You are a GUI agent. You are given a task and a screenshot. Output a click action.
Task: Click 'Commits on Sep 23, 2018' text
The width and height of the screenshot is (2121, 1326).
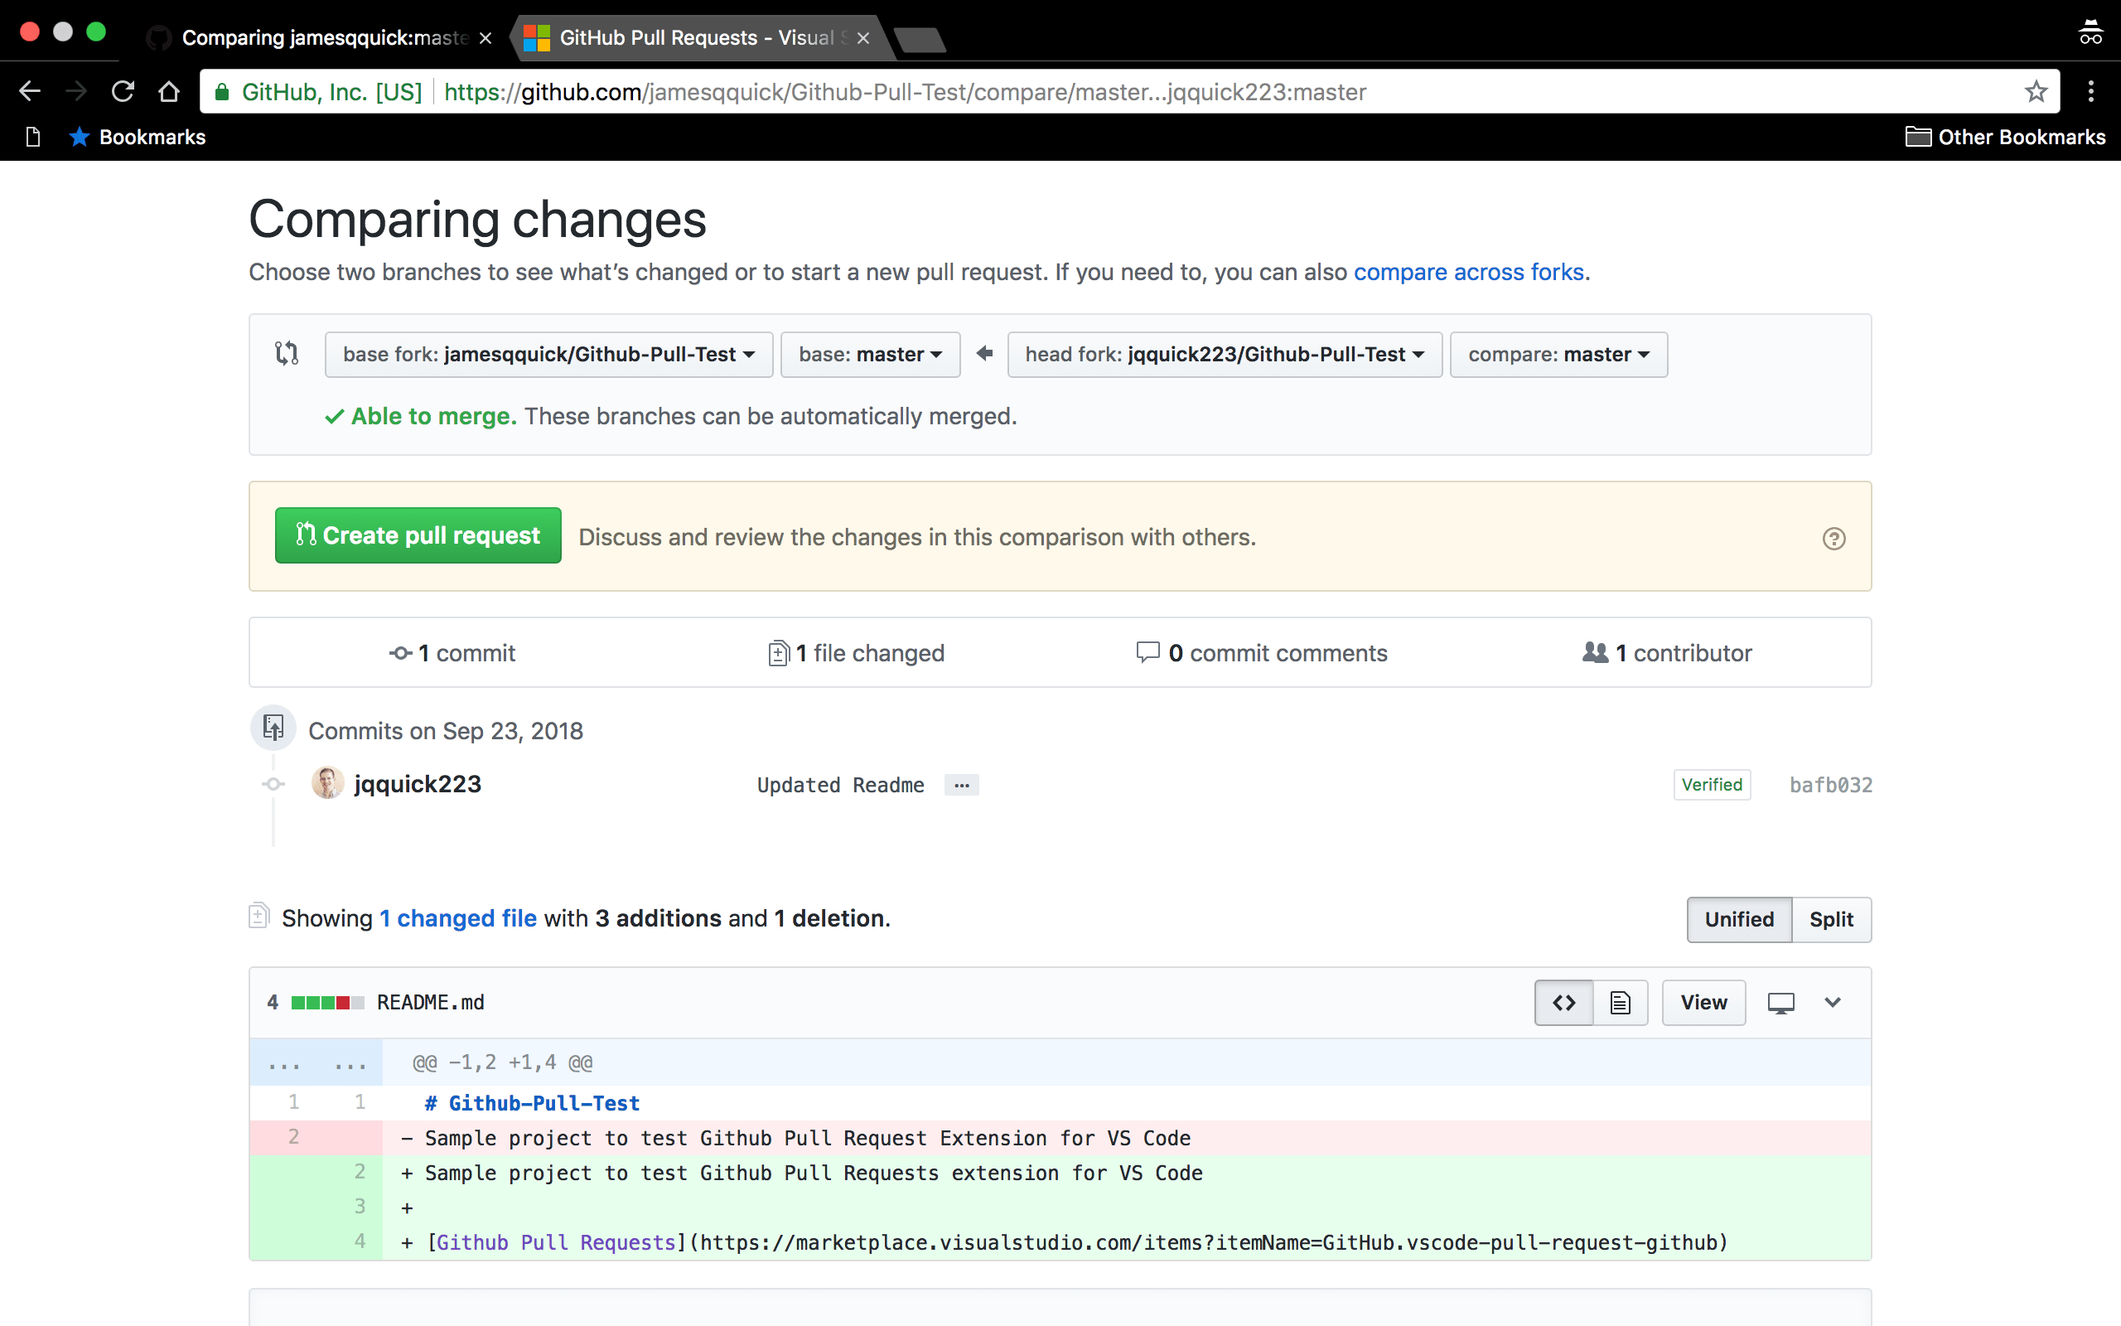(445, 730)
